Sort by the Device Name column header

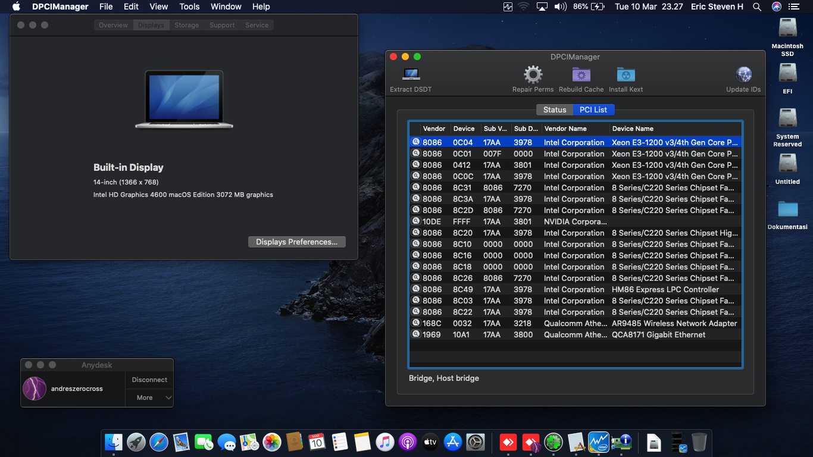tap(676, 129)
